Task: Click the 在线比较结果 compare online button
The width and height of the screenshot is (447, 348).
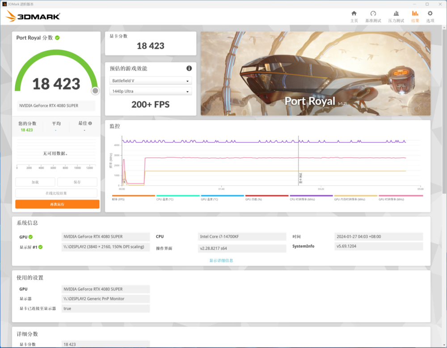Action: click(x=56, y=193)
